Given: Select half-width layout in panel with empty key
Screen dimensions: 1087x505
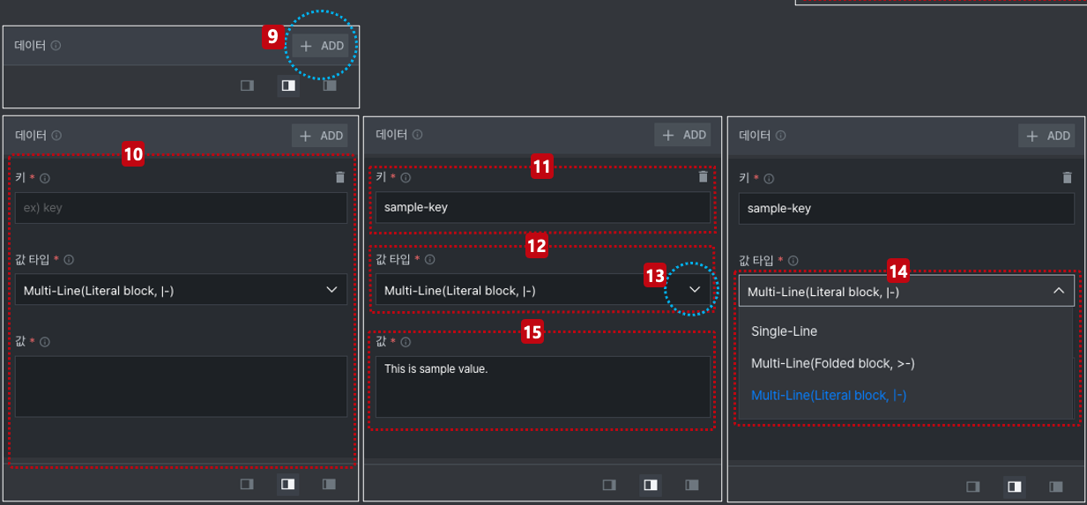Looking at the screenshot, I should (287, 484).
